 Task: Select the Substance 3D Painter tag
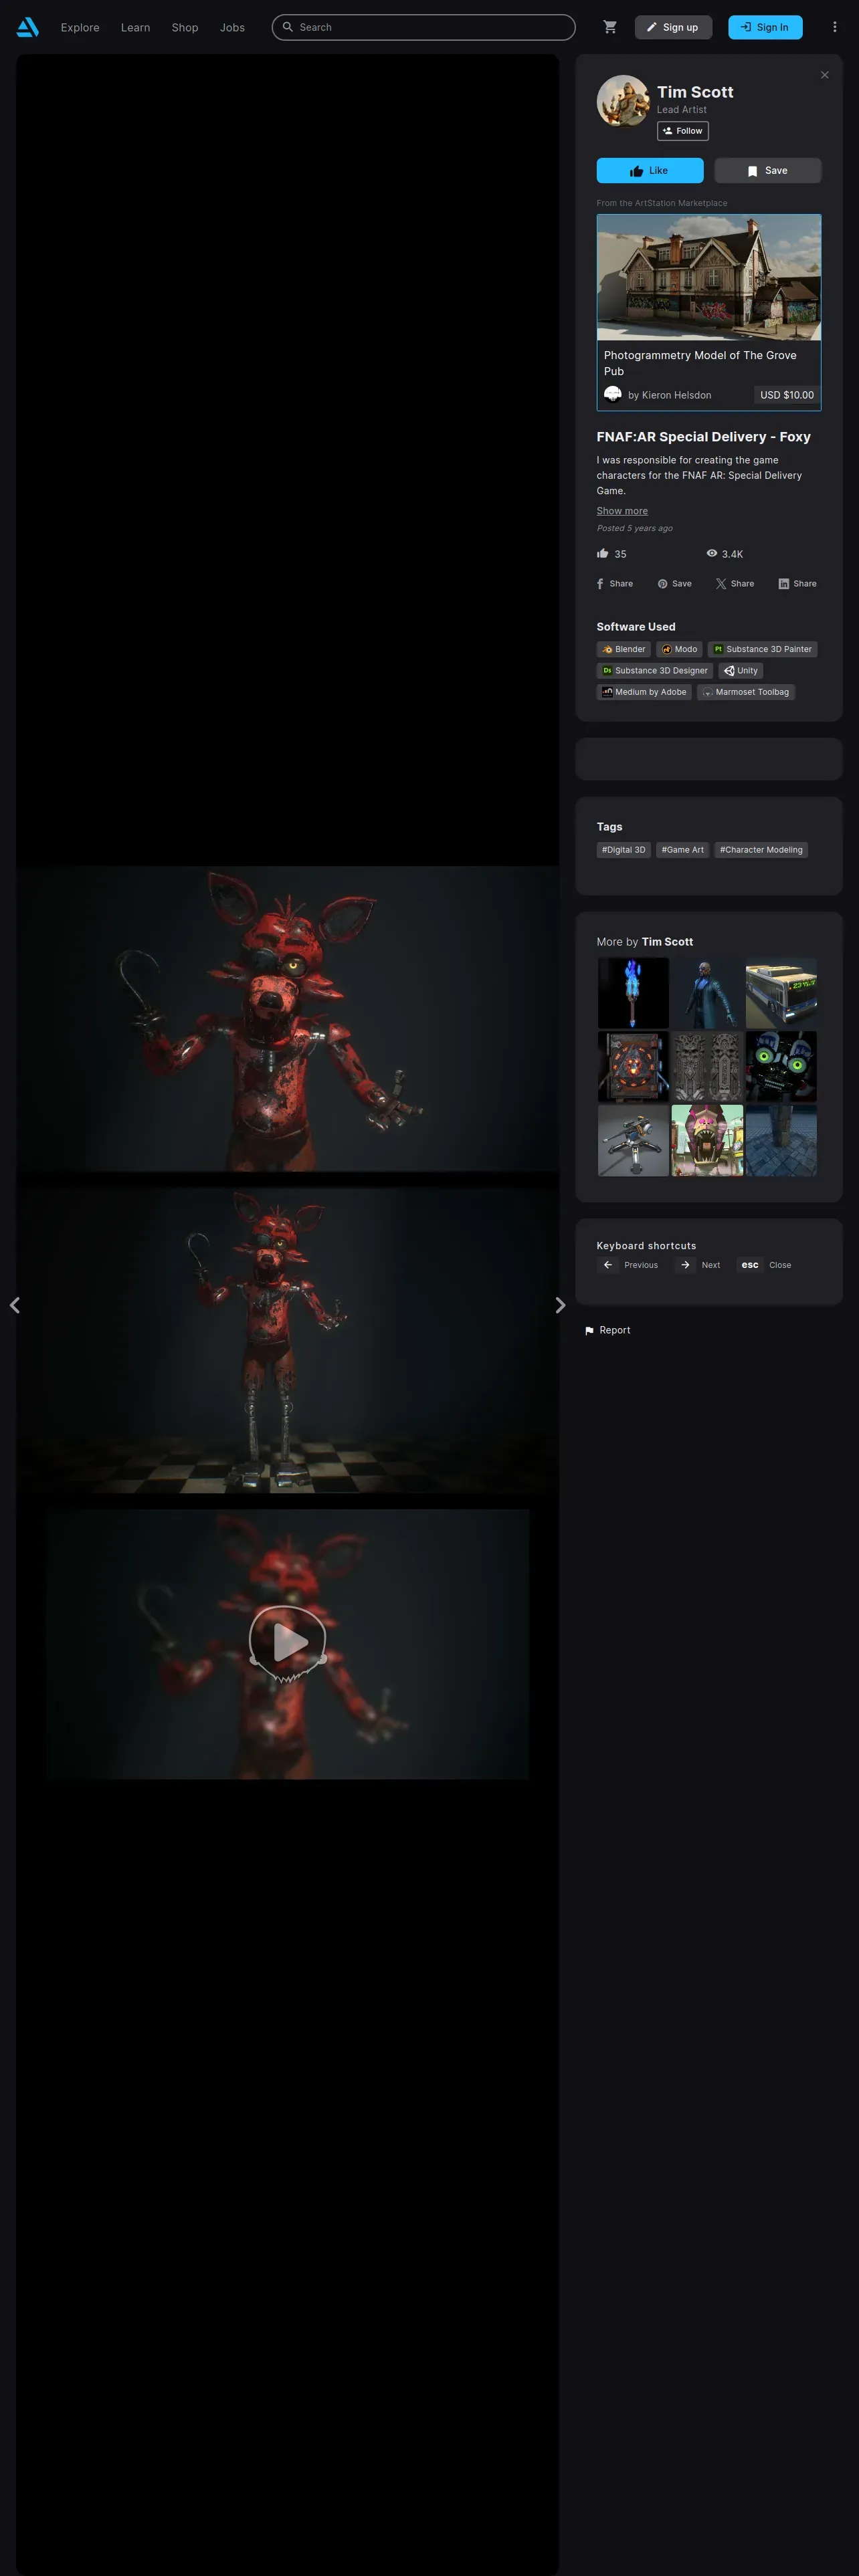(763, 650)
